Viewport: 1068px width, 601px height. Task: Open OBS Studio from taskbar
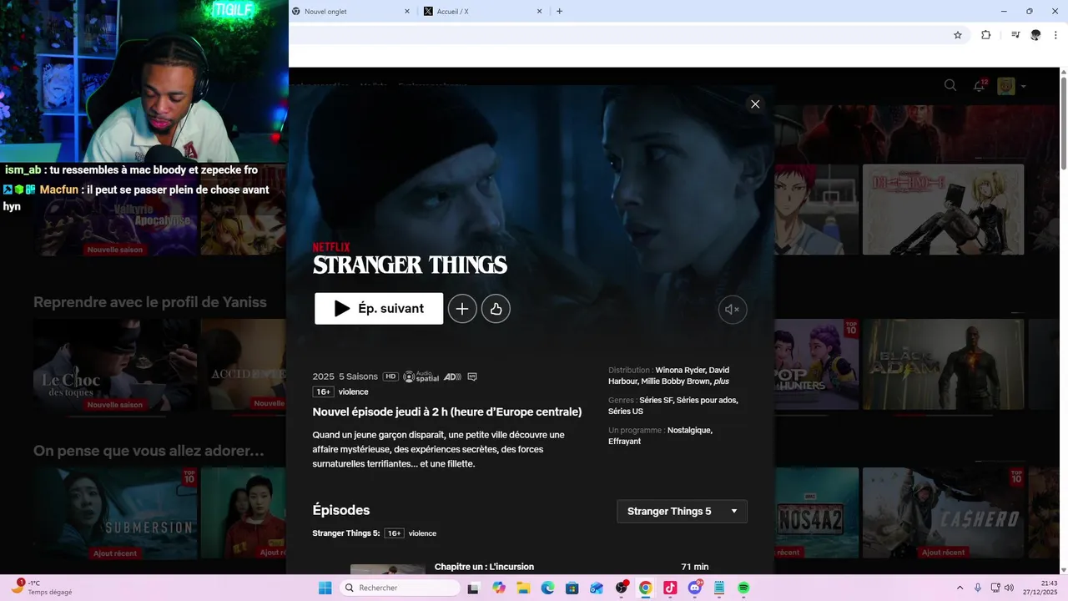[622, 588]
